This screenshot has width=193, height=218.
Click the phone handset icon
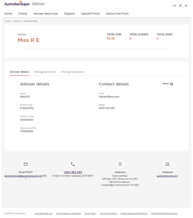coord(73,164)
